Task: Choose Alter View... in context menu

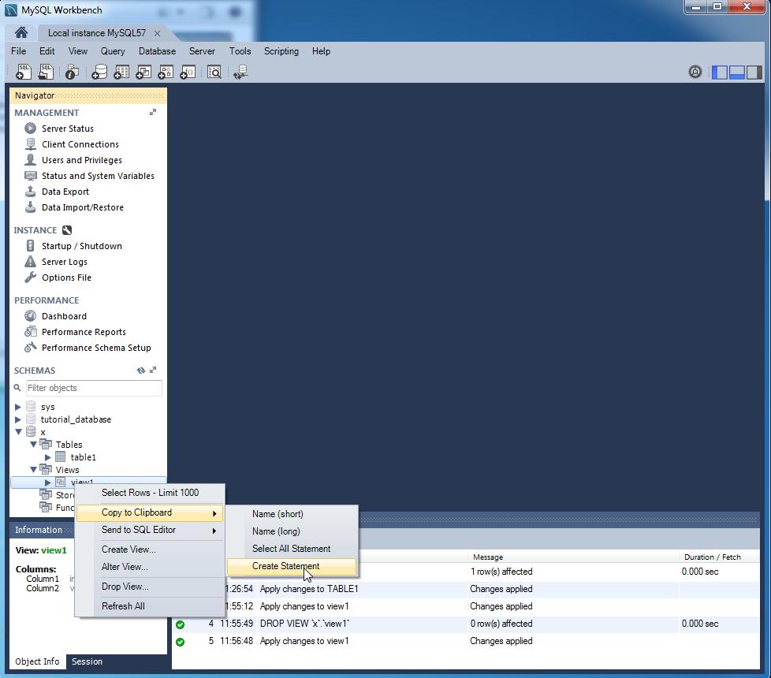Action: (150, 567)
